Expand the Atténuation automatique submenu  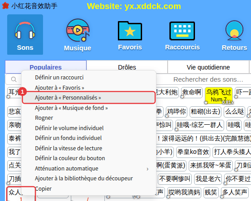point(89,168)
